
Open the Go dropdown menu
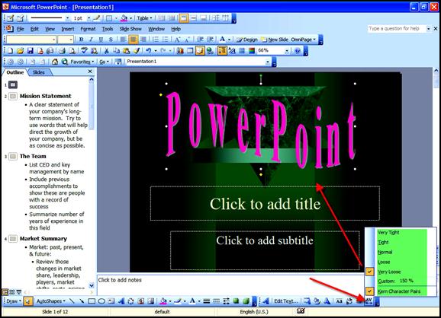[x=104, y=62]
